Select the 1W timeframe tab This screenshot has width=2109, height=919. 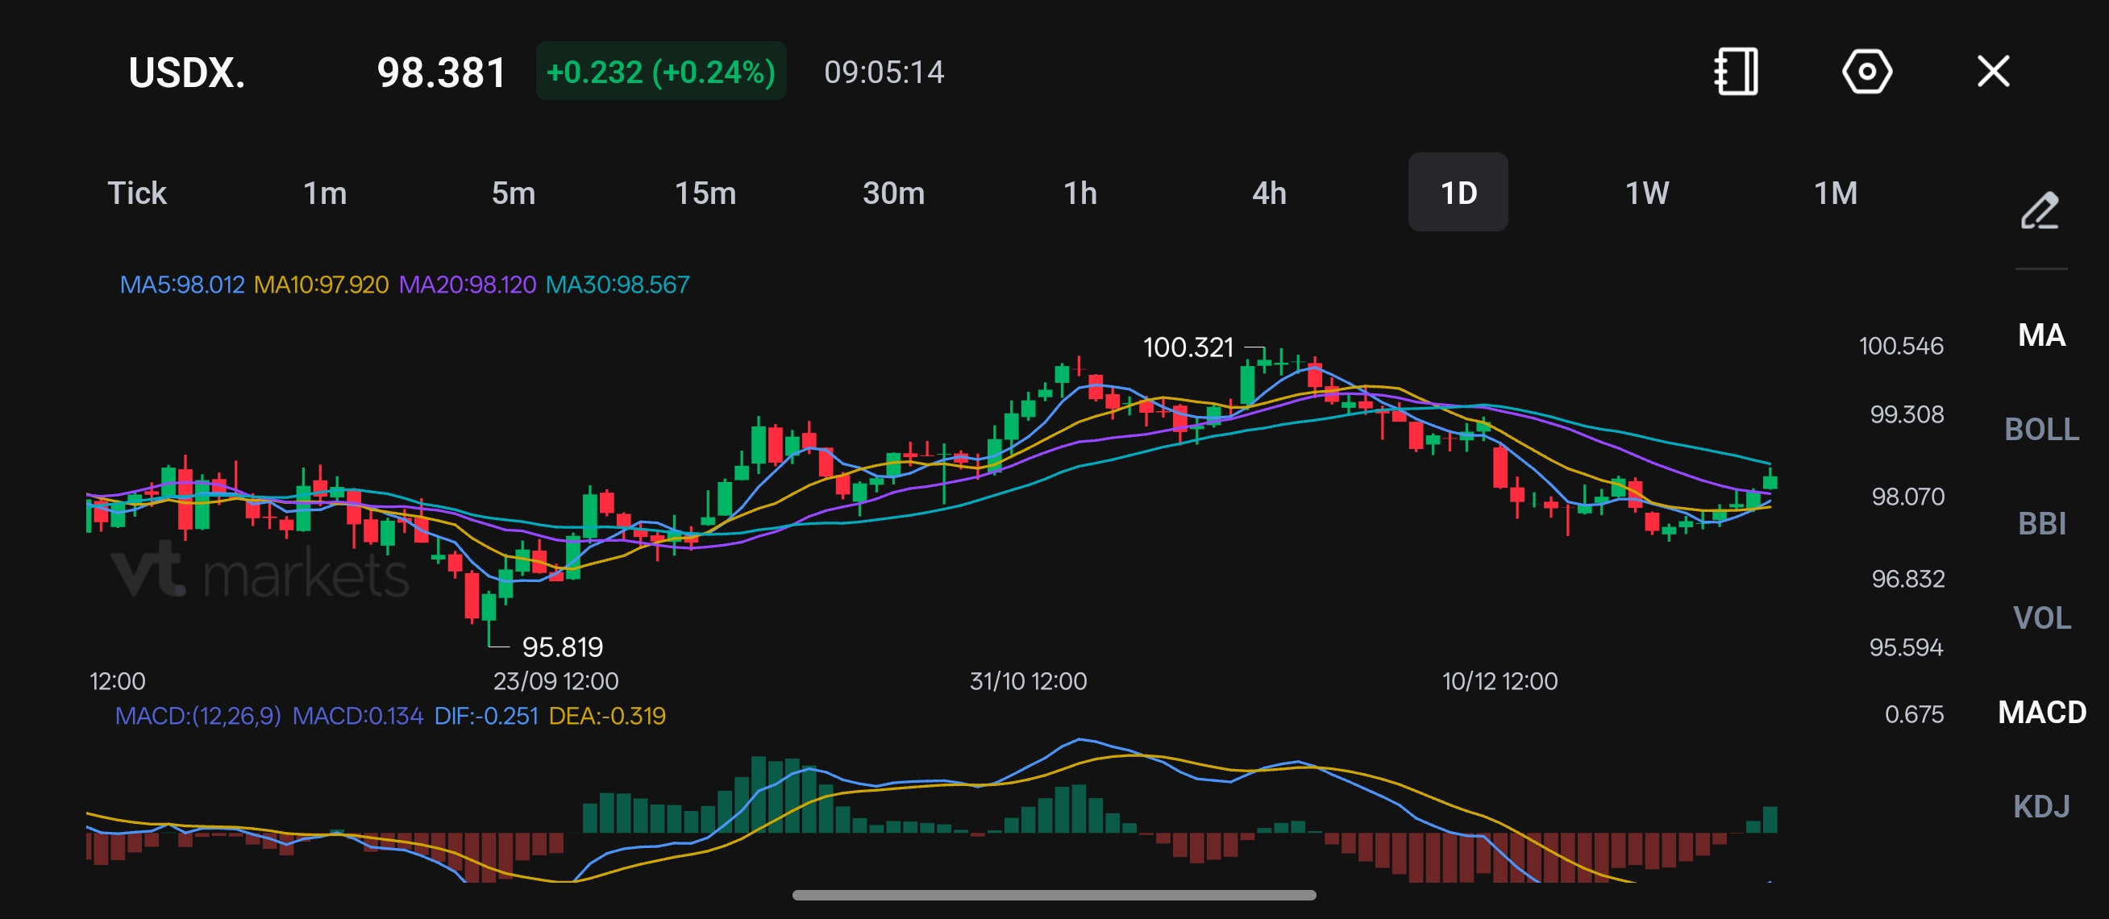[x=1646, y=193]
